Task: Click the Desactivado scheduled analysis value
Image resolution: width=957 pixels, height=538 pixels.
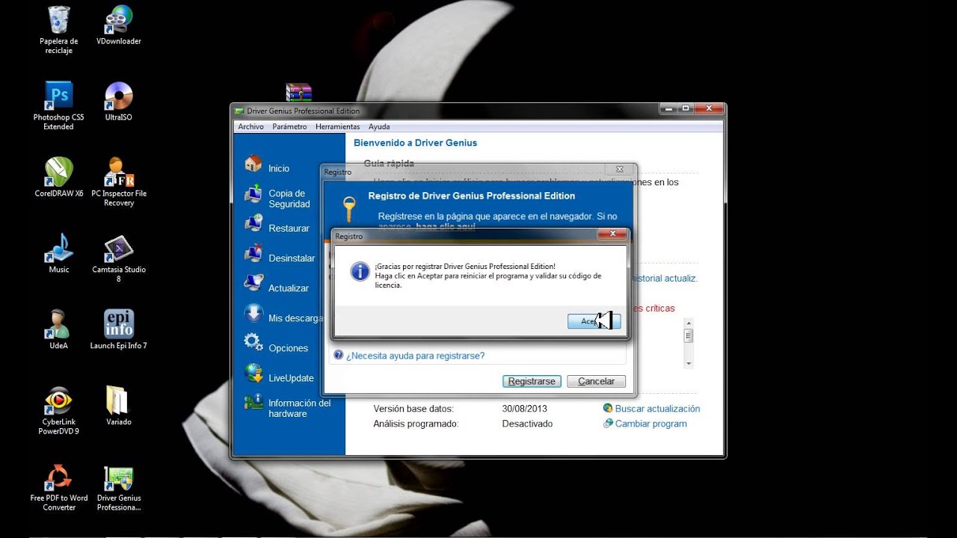Action: point(527,424)
